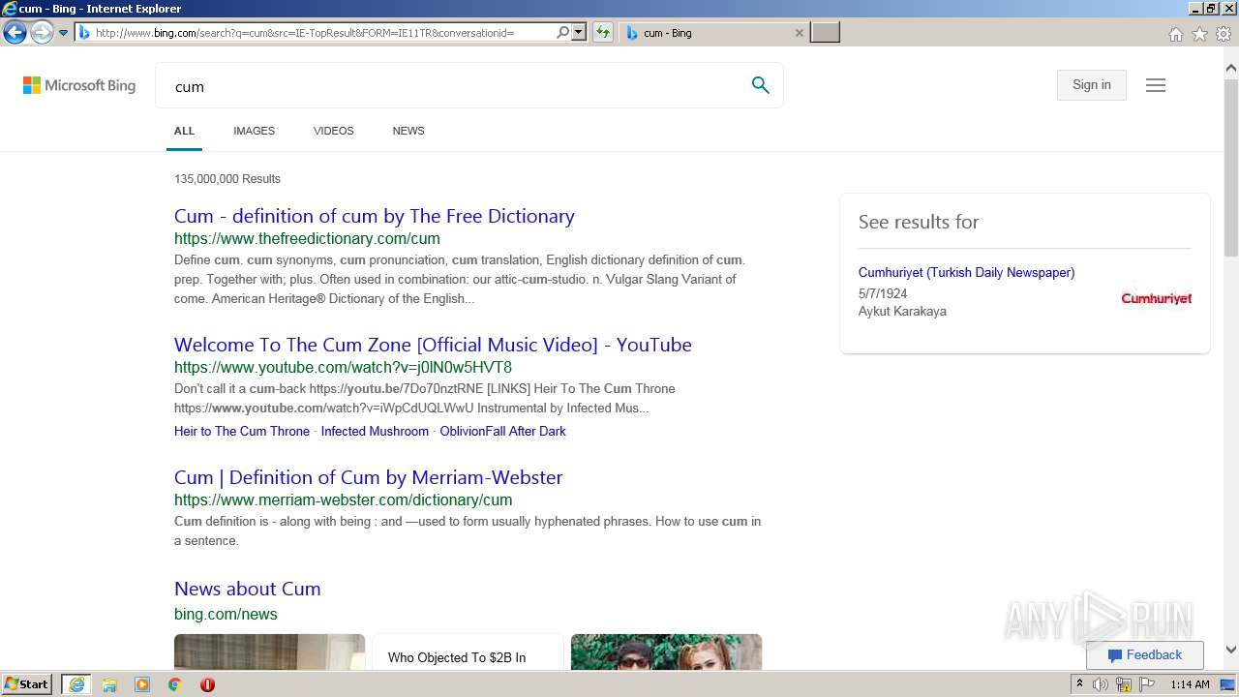1239x697 pixels.
Task: Click the thefreedictionary.com green URL
Action: 307,239
